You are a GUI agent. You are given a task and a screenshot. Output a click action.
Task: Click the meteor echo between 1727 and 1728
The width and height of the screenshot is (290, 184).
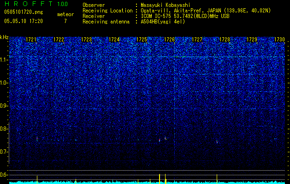pos(217,142)
